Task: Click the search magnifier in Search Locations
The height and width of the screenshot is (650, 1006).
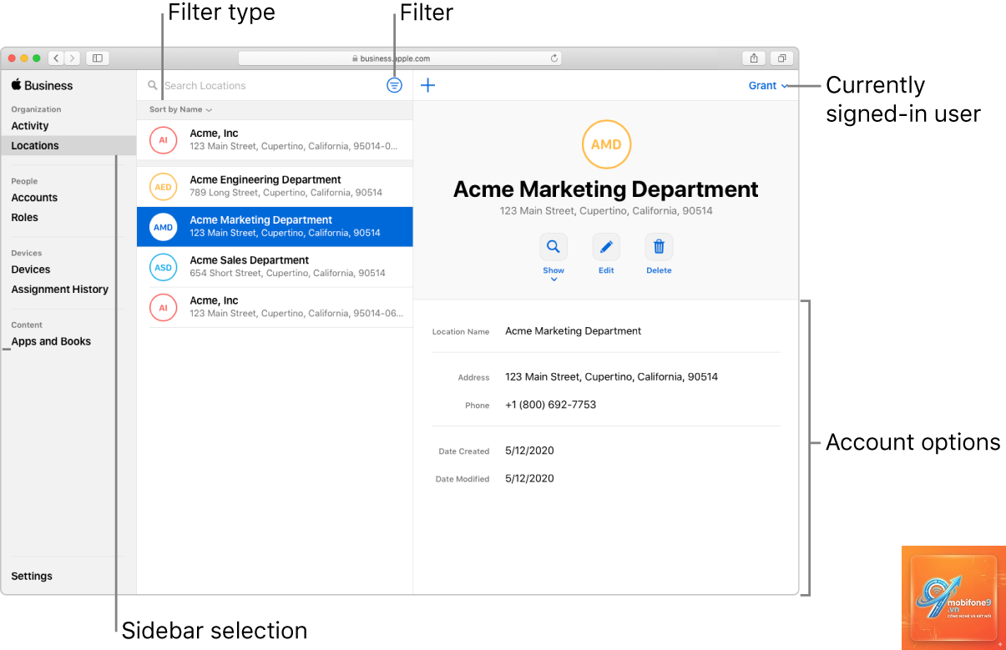Action: pyautogui.click(x=153, y=85)
